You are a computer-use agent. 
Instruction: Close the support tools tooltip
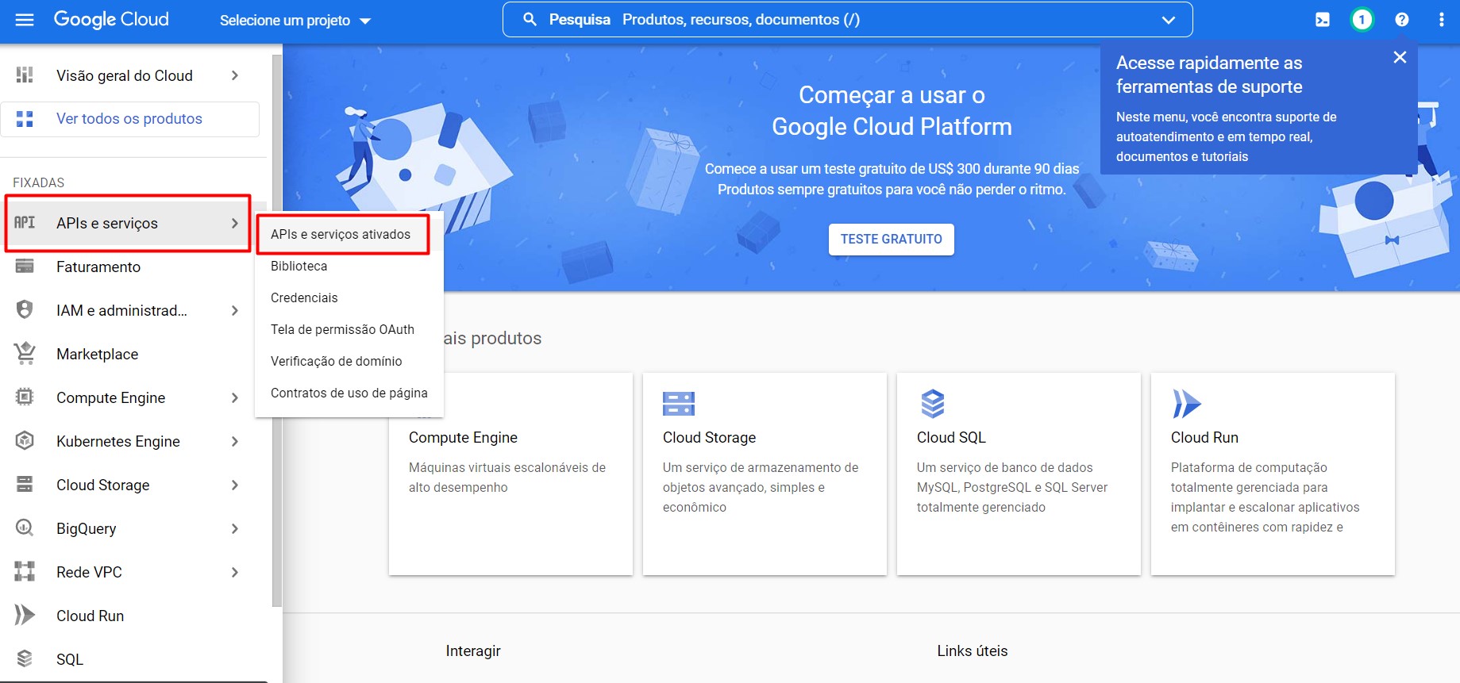[1400, 57]
